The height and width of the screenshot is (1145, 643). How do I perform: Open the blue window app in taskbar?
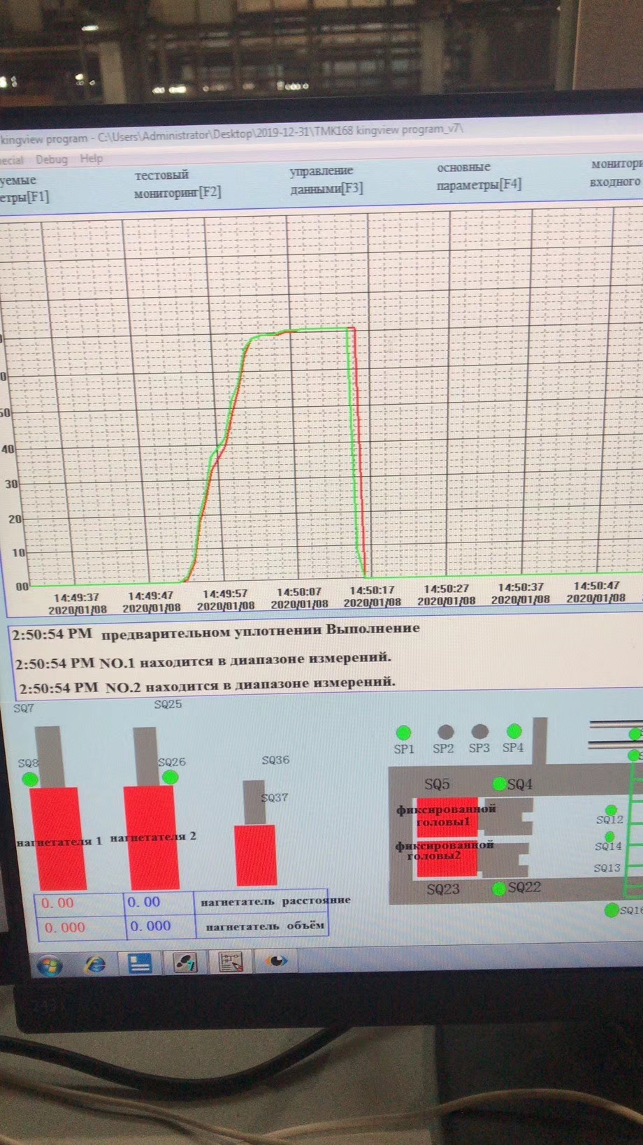140,964
